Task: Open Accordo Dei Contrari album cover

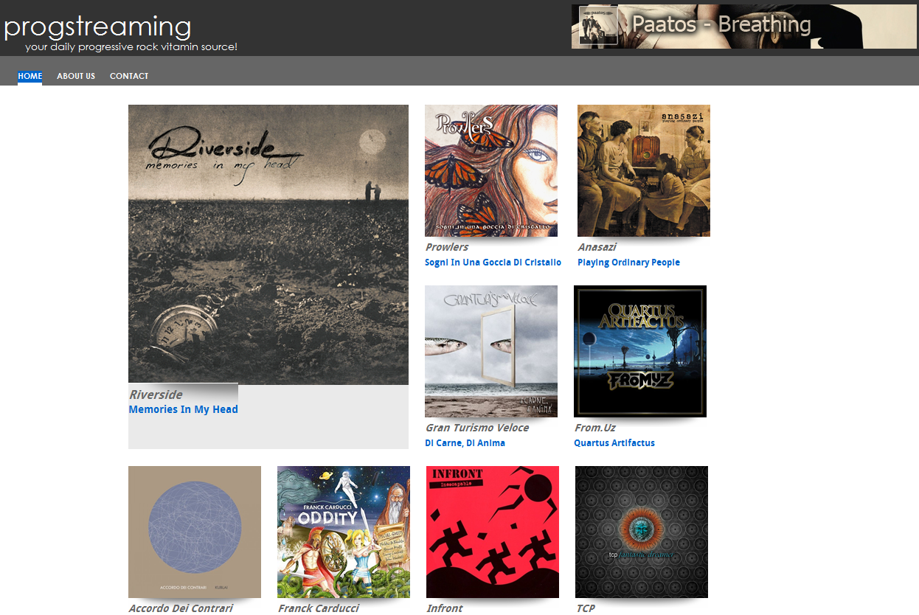Action: 195,532
